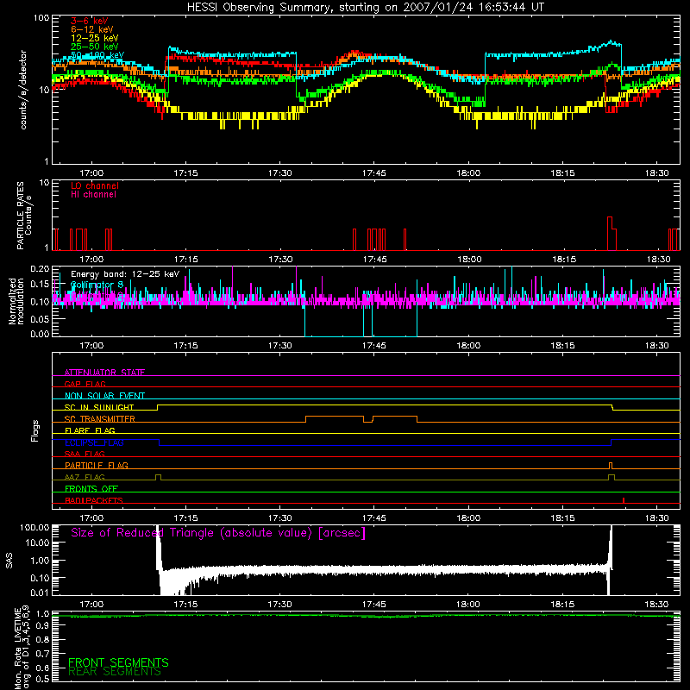
Task: Click the PARTICLE_FLAG label
Action: point(97,465)
